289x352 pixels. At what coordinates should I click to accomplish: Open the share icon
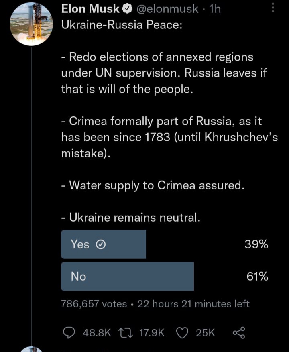[239, 333]
